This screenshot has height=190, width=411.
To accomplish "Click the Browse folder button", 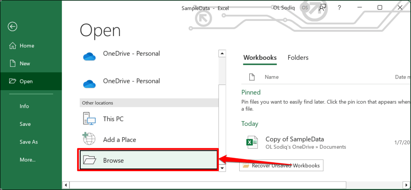I will click(149, 160).
